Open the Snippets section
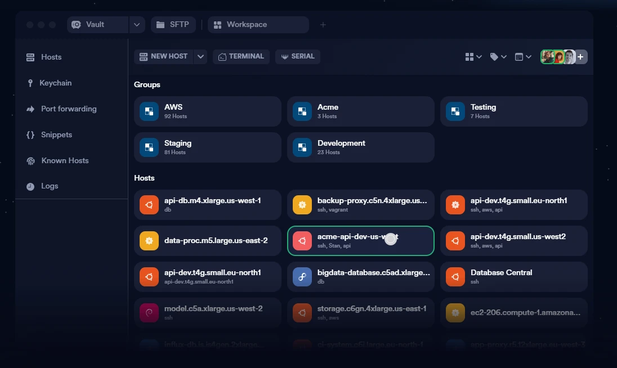This screenshot has width=617, height=368. tap(49, 135)
